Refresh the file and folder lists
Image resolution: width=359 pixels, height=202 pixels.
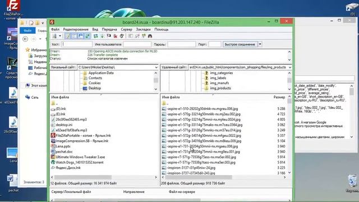coord(96,36)
